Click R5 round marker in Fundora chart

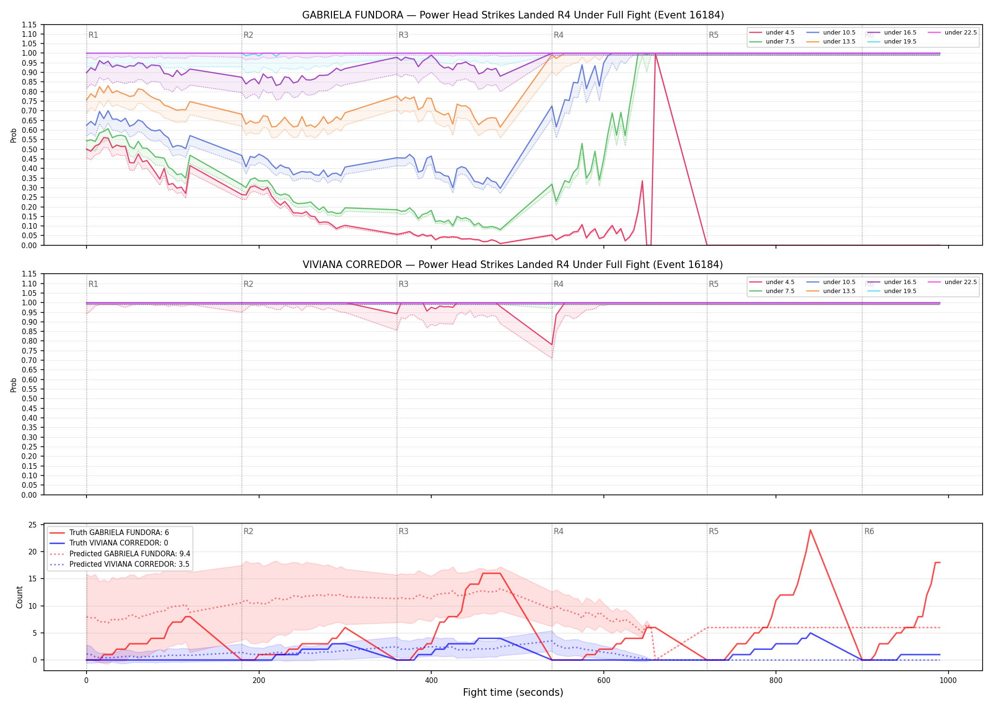click(x=714, y=35)
